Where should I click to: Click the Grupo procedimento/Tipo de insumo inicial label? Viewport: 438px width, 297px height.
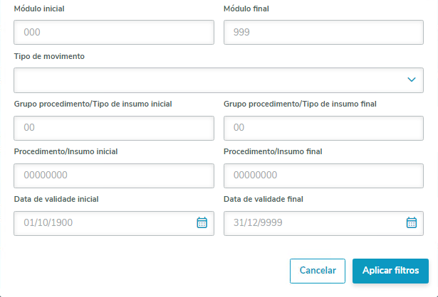coord(93,104)
